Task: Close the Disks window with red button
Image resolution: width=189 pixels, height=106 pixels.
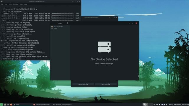Action: pos(136,23)
